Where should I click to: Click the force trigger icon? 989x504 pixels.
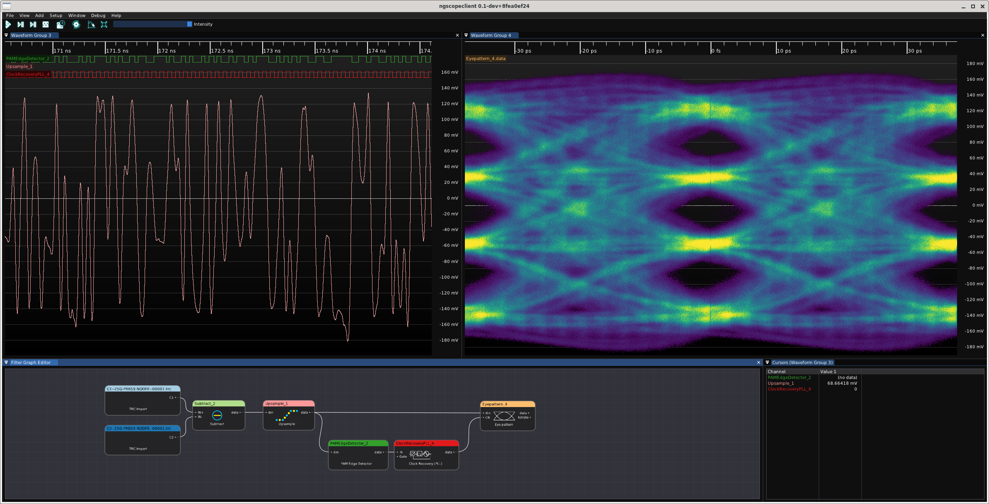click(33, 24)
